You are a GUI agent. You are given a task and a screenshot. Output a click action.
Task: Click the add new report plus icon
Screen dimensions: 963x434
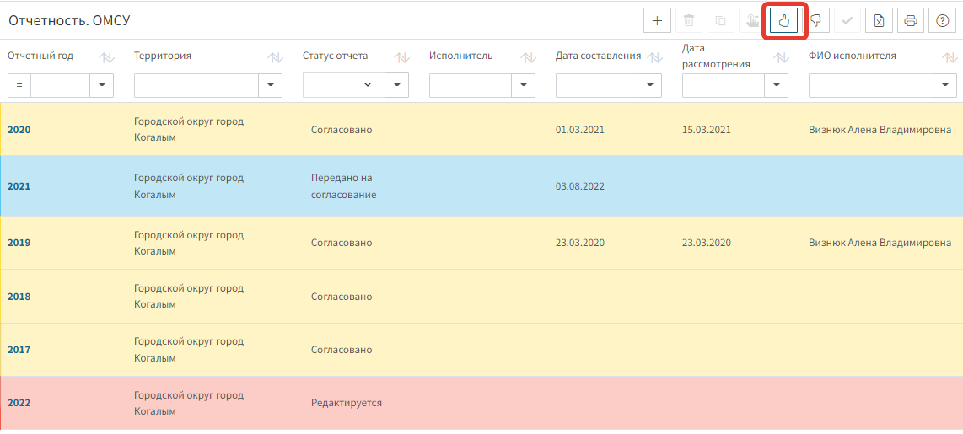[657, 21]
